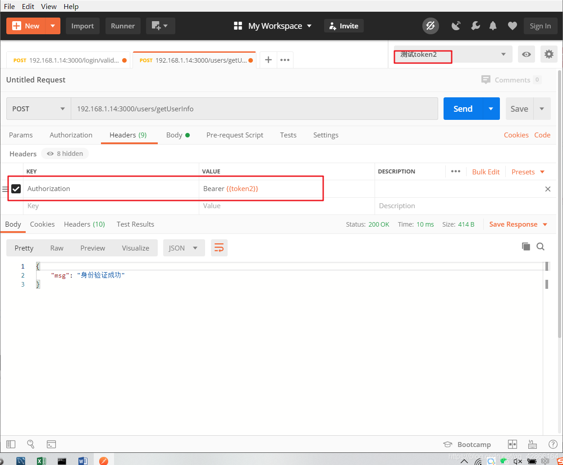Open the Postman console icon
The image size is (563, 465).
[x=51, y=444]
